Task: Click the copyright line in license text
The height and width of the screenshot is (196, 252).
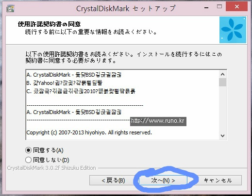Action: pos(89,132)
